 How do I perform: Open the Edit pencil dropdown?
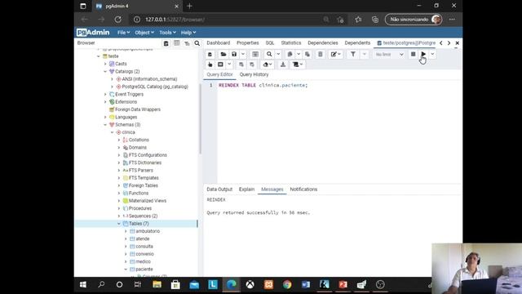pos(335,55)
